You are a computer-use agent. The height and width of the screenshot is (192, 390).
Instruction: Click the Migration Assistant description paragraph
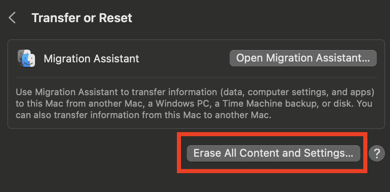[x=189, y=103]
